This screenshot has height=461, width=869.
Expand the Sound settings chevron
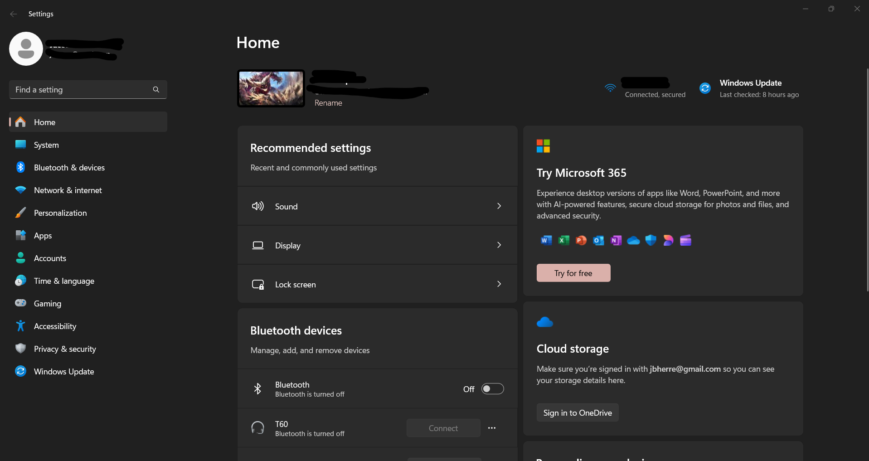coord(499,206)
